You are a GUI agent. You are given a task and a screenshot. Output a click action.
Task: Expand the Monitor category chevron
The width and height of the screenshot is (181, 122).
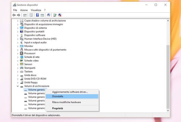pos(18,46)
